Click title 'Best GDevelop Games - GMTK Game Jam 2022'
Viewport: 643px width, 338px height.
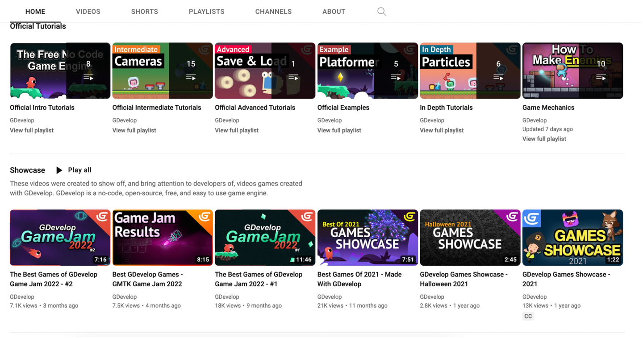tap(148, 279)
